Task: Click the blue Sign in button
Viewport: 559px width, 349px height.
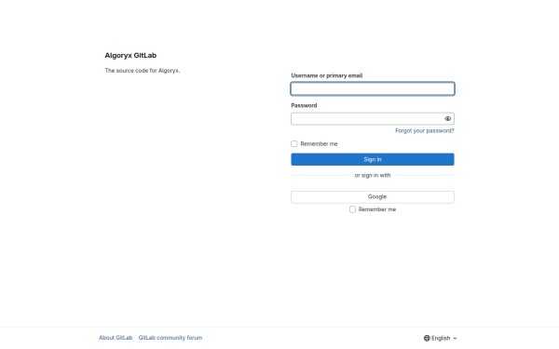Action: [373, 159]
